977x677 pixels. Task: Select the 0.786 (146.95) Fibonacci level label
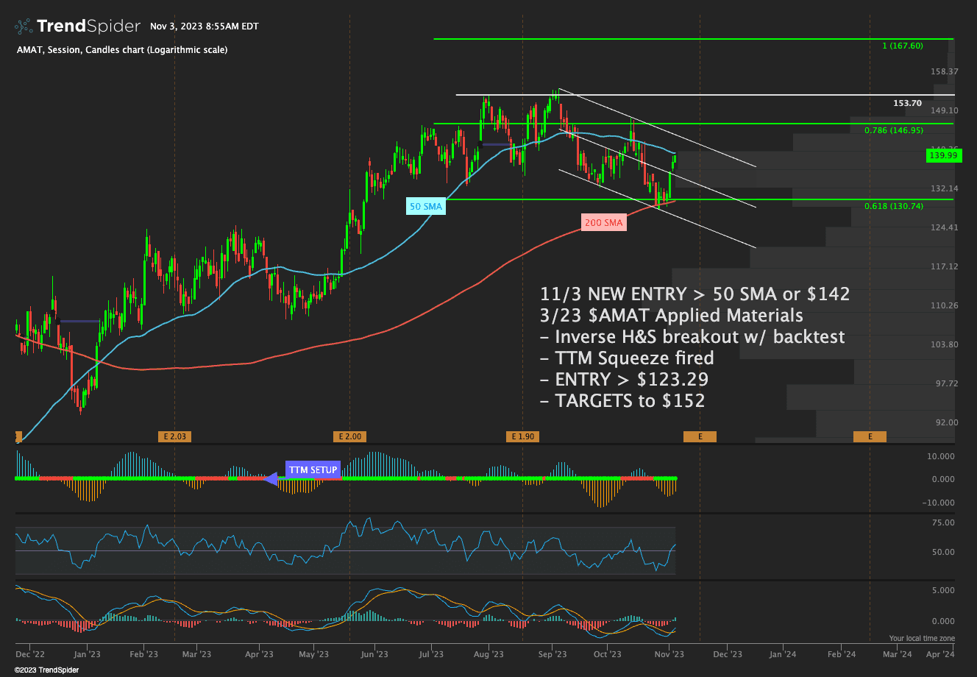coord(893,130)
